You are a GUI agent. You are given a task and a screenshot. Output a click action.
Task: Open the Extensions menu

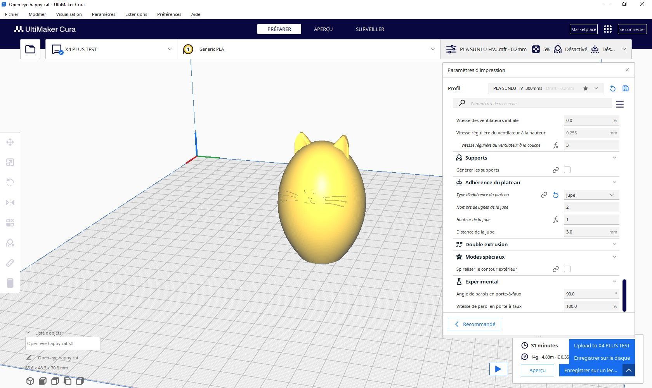pos(136,14)
